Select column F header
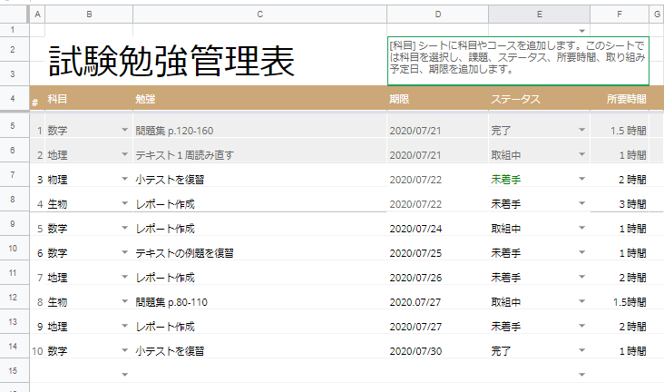Screen dimensions: 664x392 [x=620, y=15]
